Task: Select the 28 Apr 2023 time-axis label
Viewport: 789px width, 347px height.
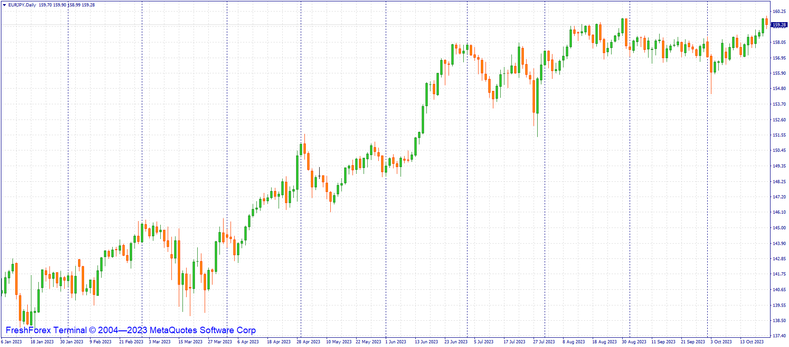Action: pyautogui.click(x=309, y=342)
